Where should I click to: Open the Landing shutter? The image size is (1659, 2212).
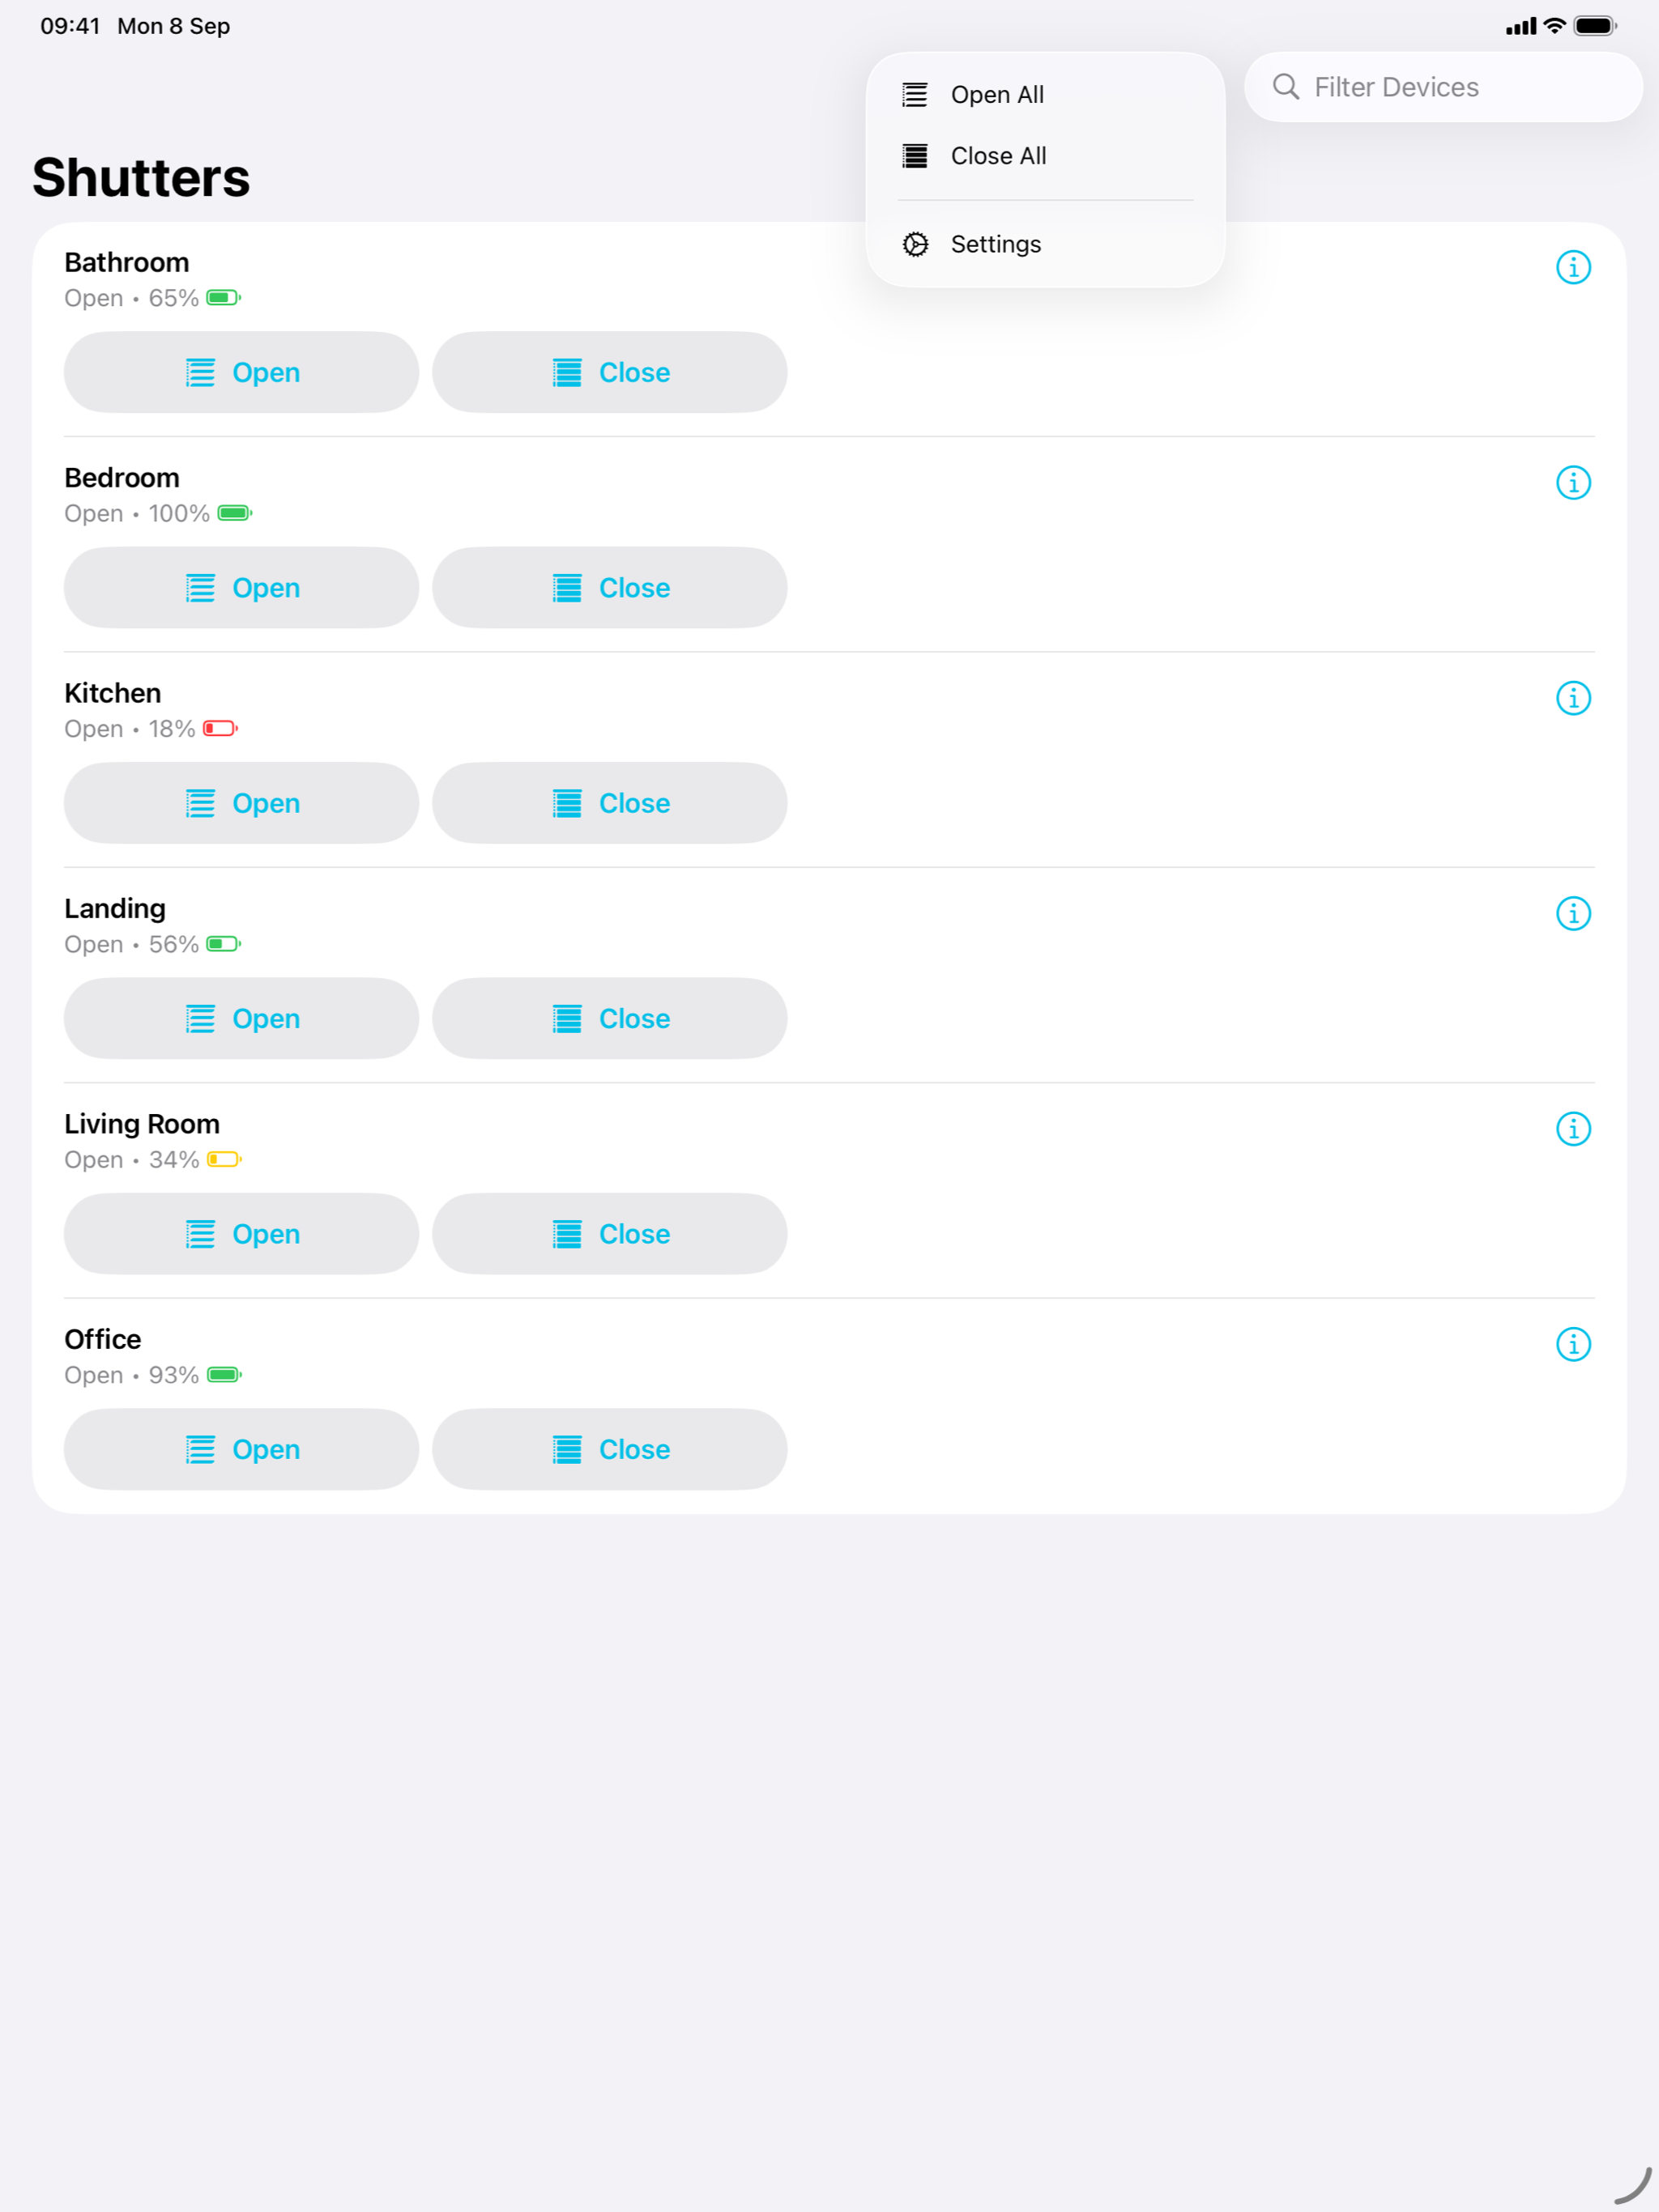point(241,1018)
